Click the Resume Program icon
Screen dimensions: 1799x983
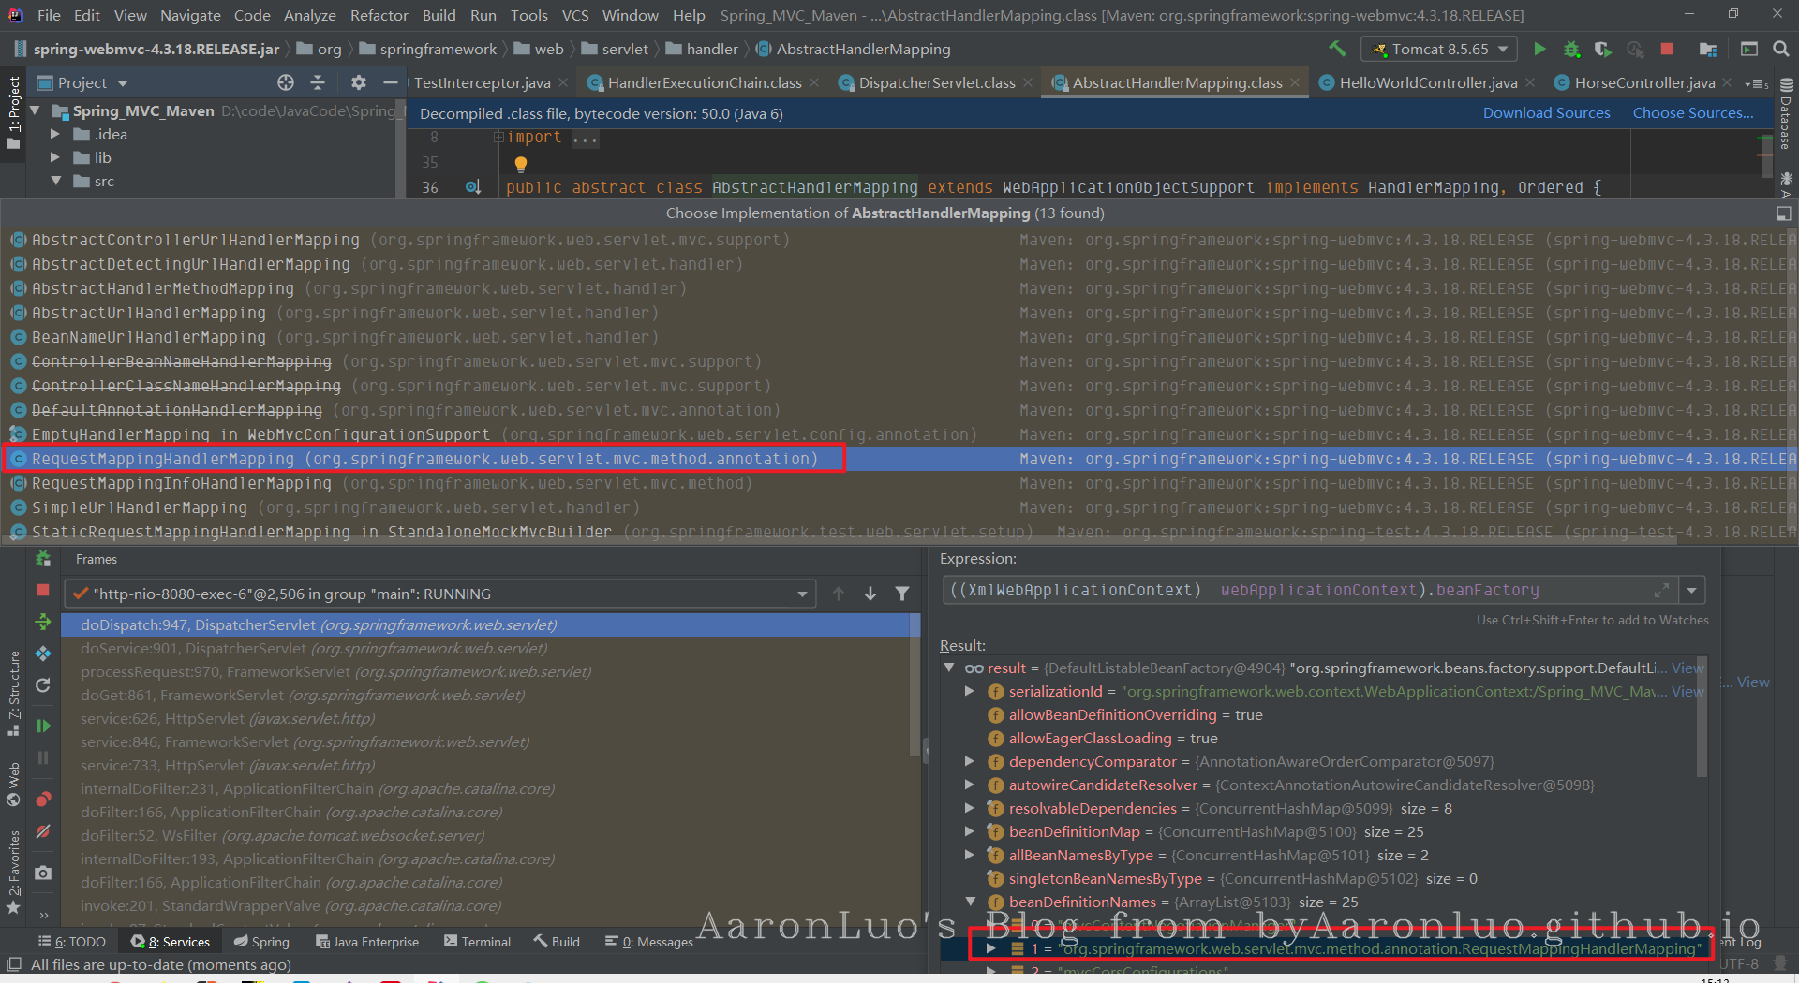click(43, 726)
